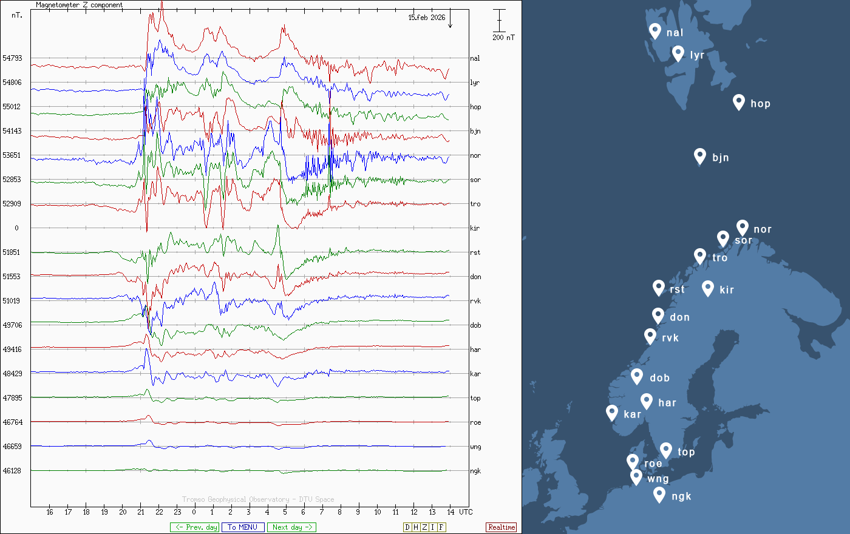Image resolution: width=850 pixels, height=534 pixels.
Task: Click the kir station pin
Action: click(x=707, y=288)
